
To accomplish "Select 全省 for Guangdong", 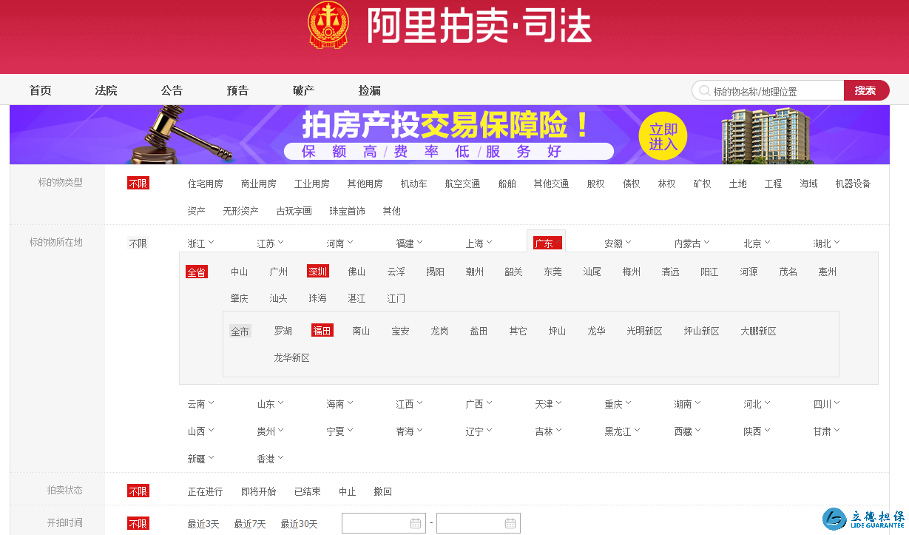I will click(x=197, y=272).
